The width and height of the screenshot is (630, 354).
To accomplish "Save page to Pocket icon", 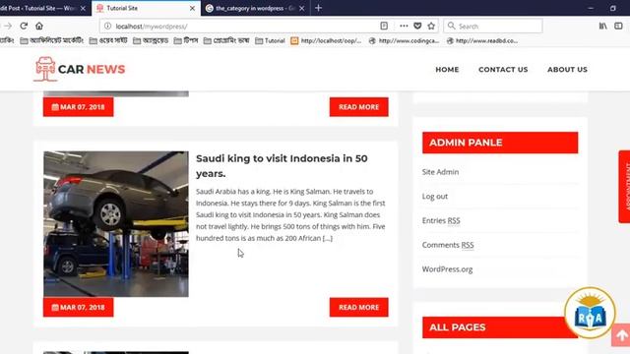I will pyautogui.click(x=417, y=27).
